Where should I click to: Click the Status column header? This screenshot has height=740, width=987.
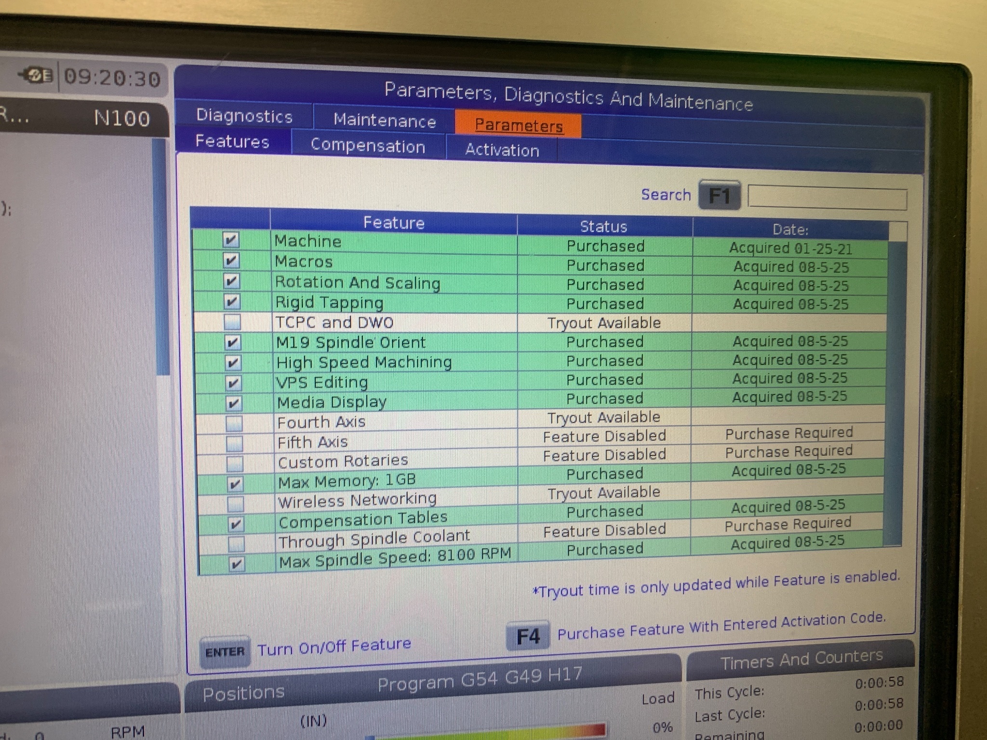coord(603,226)
